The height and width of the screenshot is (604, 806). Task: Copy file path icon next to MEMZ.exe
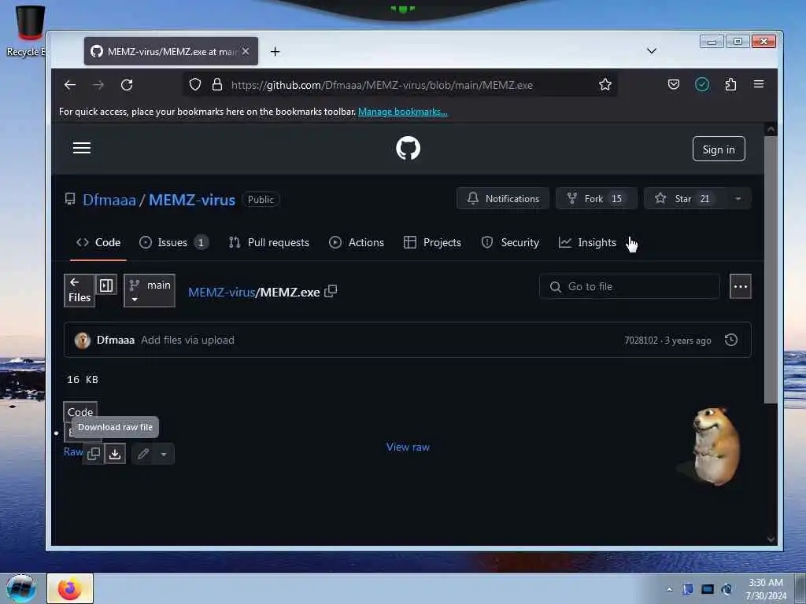pos(331,291)
